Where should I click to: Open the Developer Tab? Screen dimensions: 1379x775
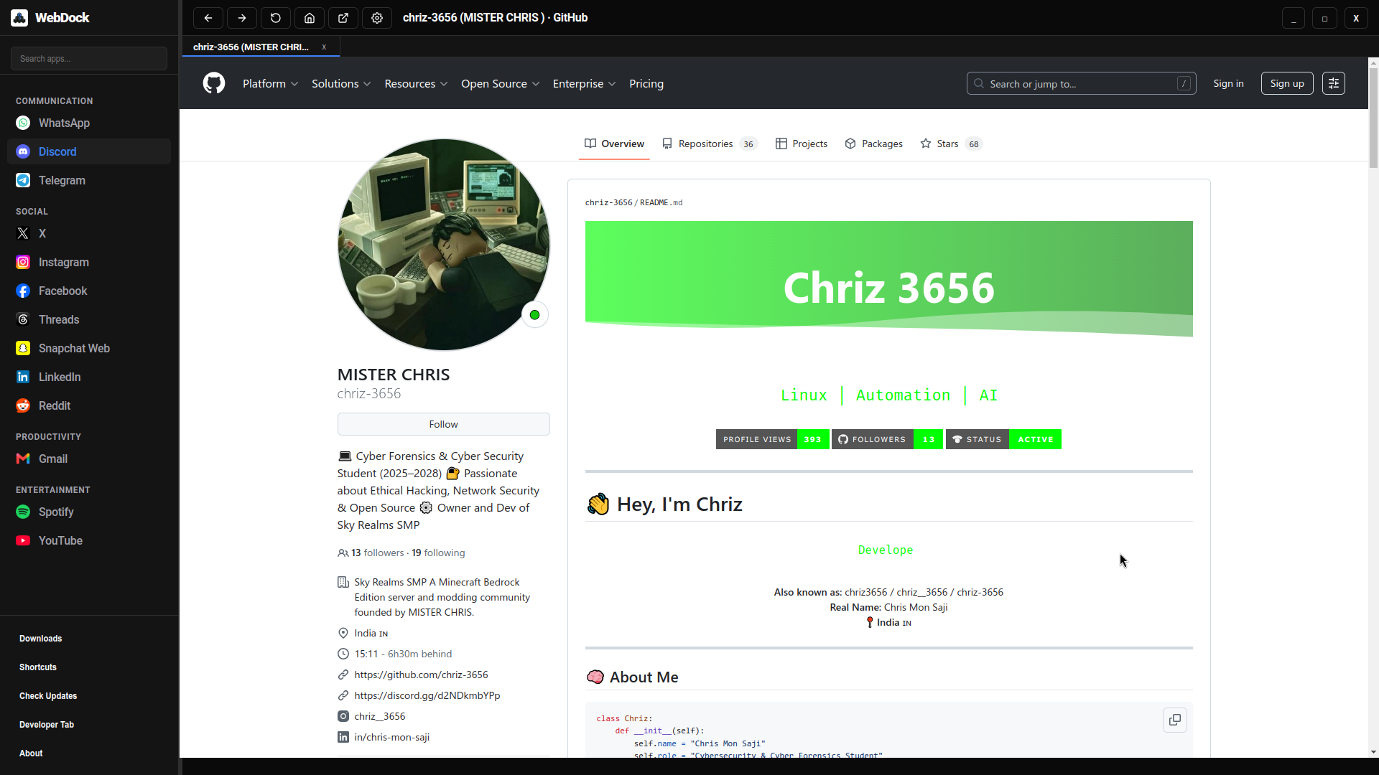(x=47, y=725)
